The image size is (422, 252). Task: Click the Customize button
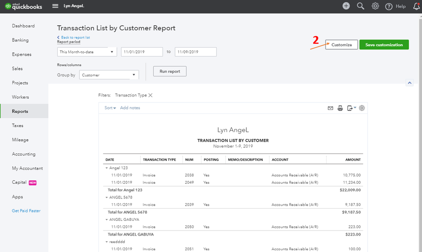pyautogui.click(x=342, y=45)
